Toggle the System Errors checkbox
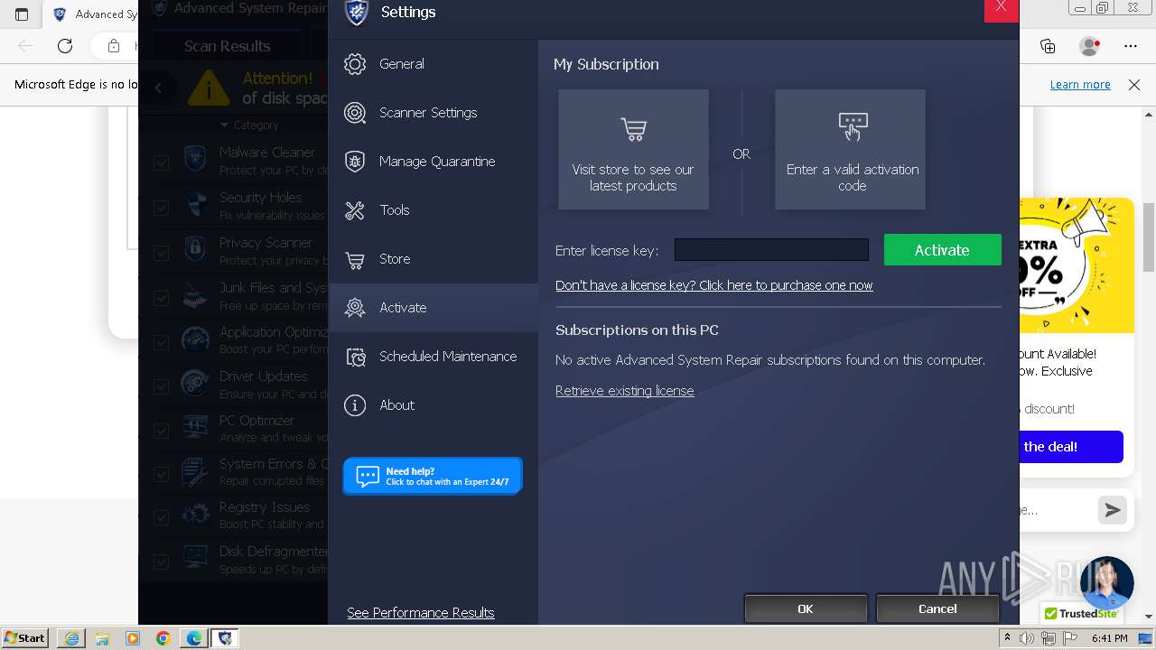The height and width of the screenshot is (650, 1156). [162, 474]
